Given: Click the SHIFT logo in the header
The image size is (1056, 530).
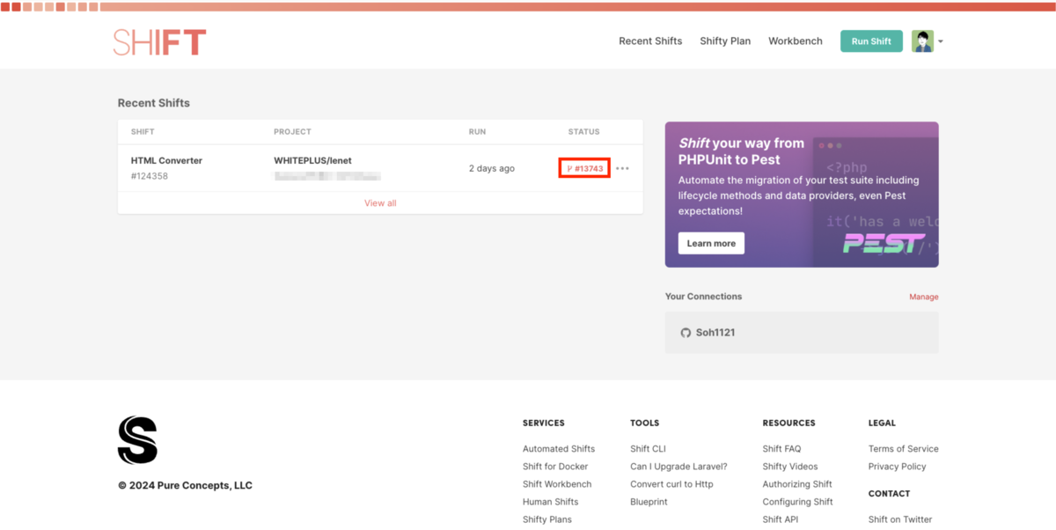Looking at the screenshot, I should pos(159,41).
